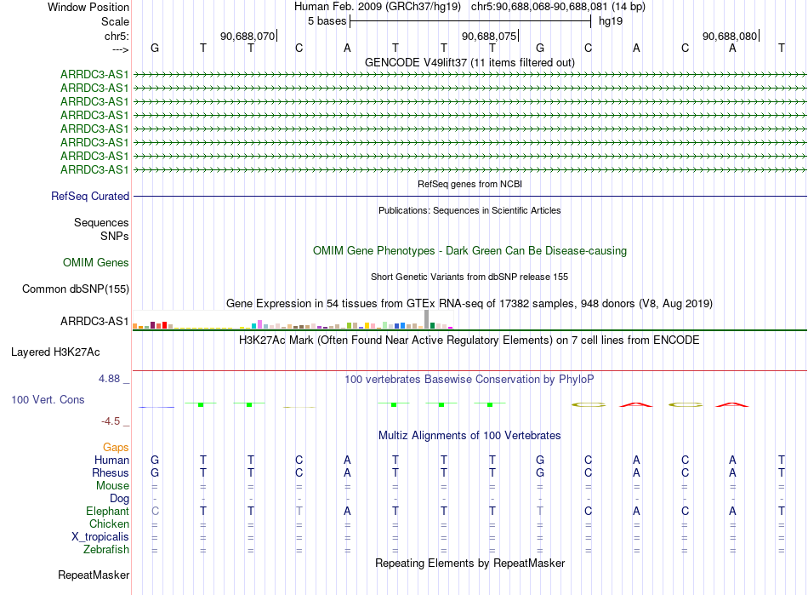
Task: Select the chr5: ruler label
Action: coord(117,36)
